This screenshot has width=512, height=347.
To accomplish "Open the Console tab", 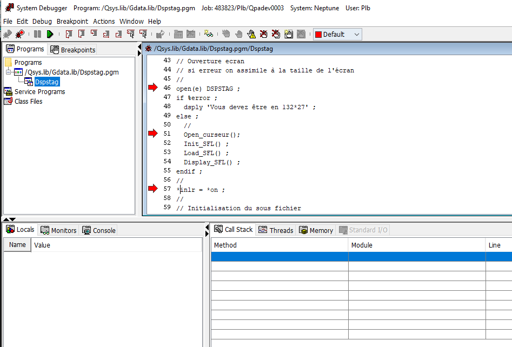I will tap(99, 230).
